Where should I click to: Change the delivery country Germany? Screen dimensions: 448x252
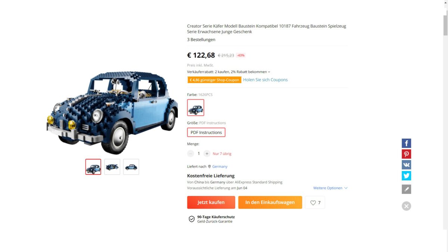click(x=220, y=167)
